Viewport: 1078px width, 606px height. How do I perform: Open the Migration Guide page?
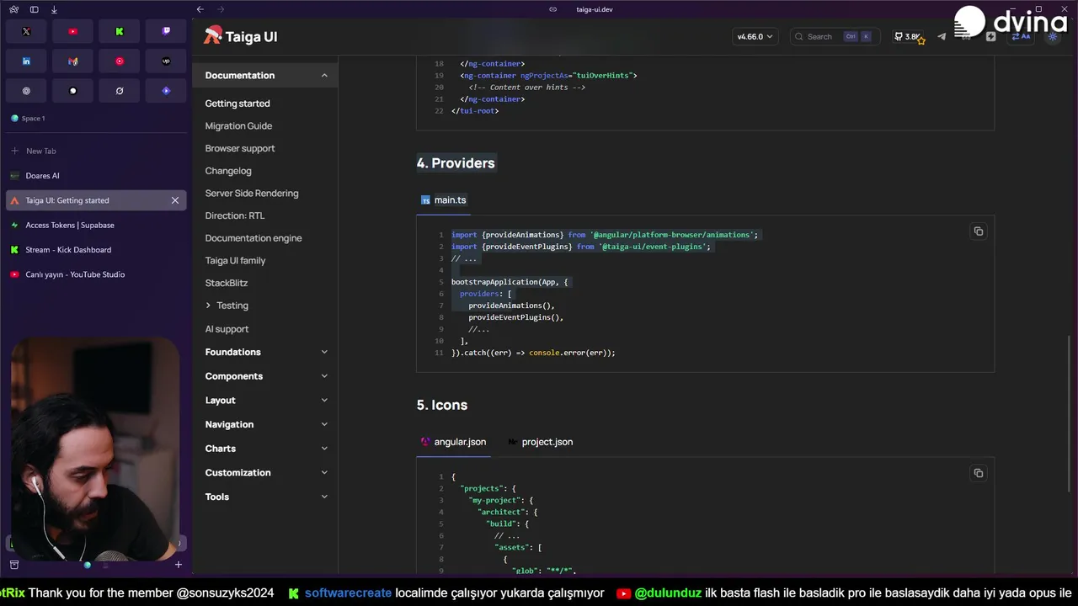[238, 126]
